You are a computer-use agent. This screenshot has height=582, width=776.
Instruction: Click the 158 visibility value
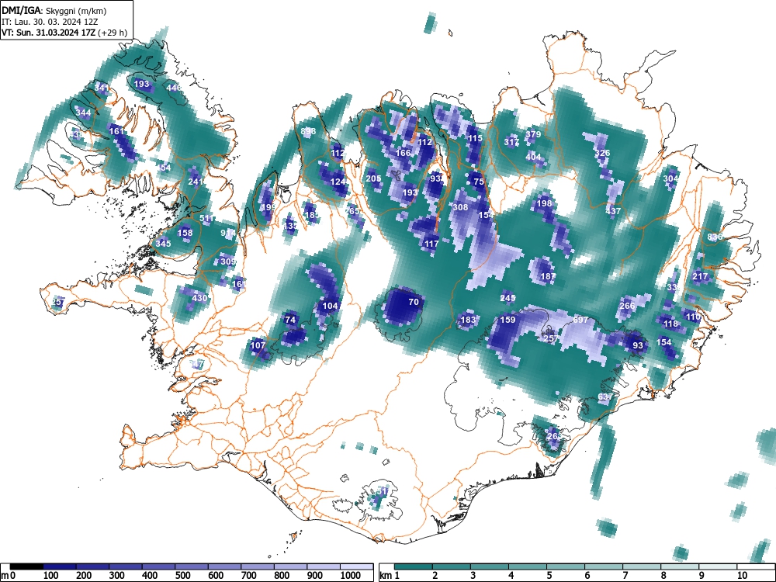(x=185, y=233)
